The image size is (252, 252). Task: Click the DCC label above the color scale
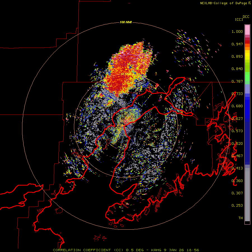tap(246, 17)
